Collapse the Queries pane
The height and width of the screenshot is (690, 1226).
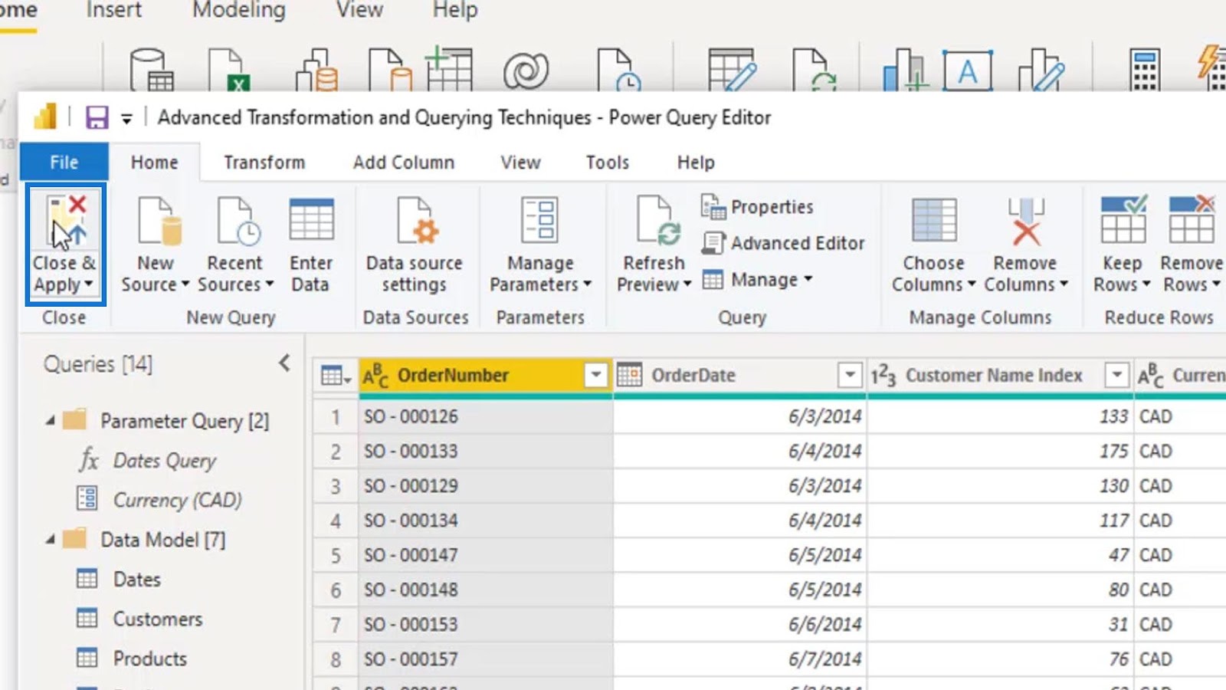coord(284,363)
